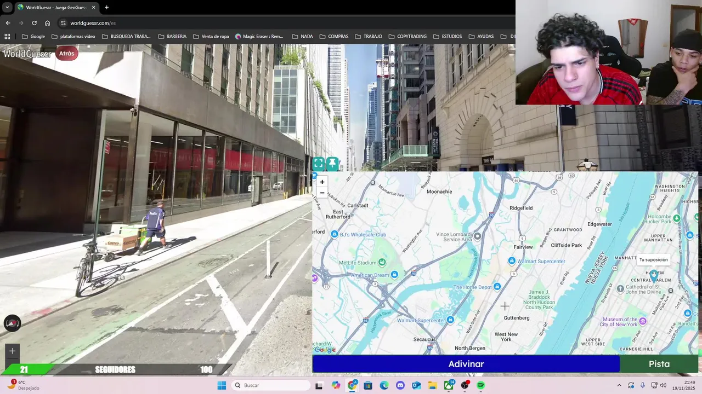Open Microsoft Store from the taskbar

click(x=368, y=385)
